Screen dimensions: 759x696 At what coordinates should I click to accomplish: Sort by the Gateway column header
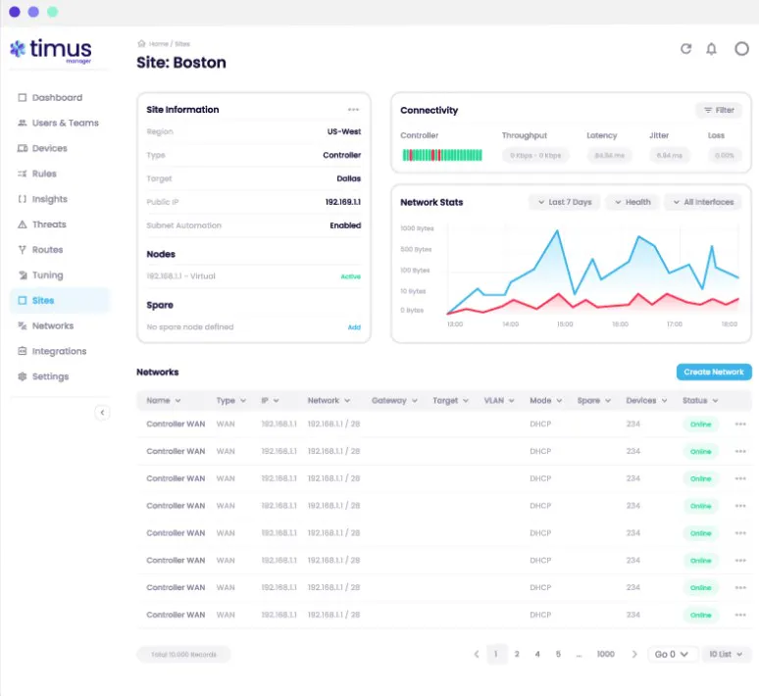[394, 401]
